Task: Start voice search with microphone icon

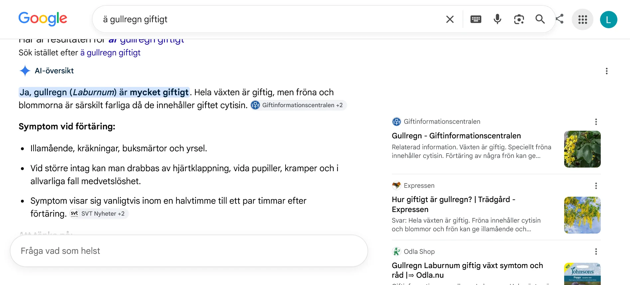Action: [497, 19]
